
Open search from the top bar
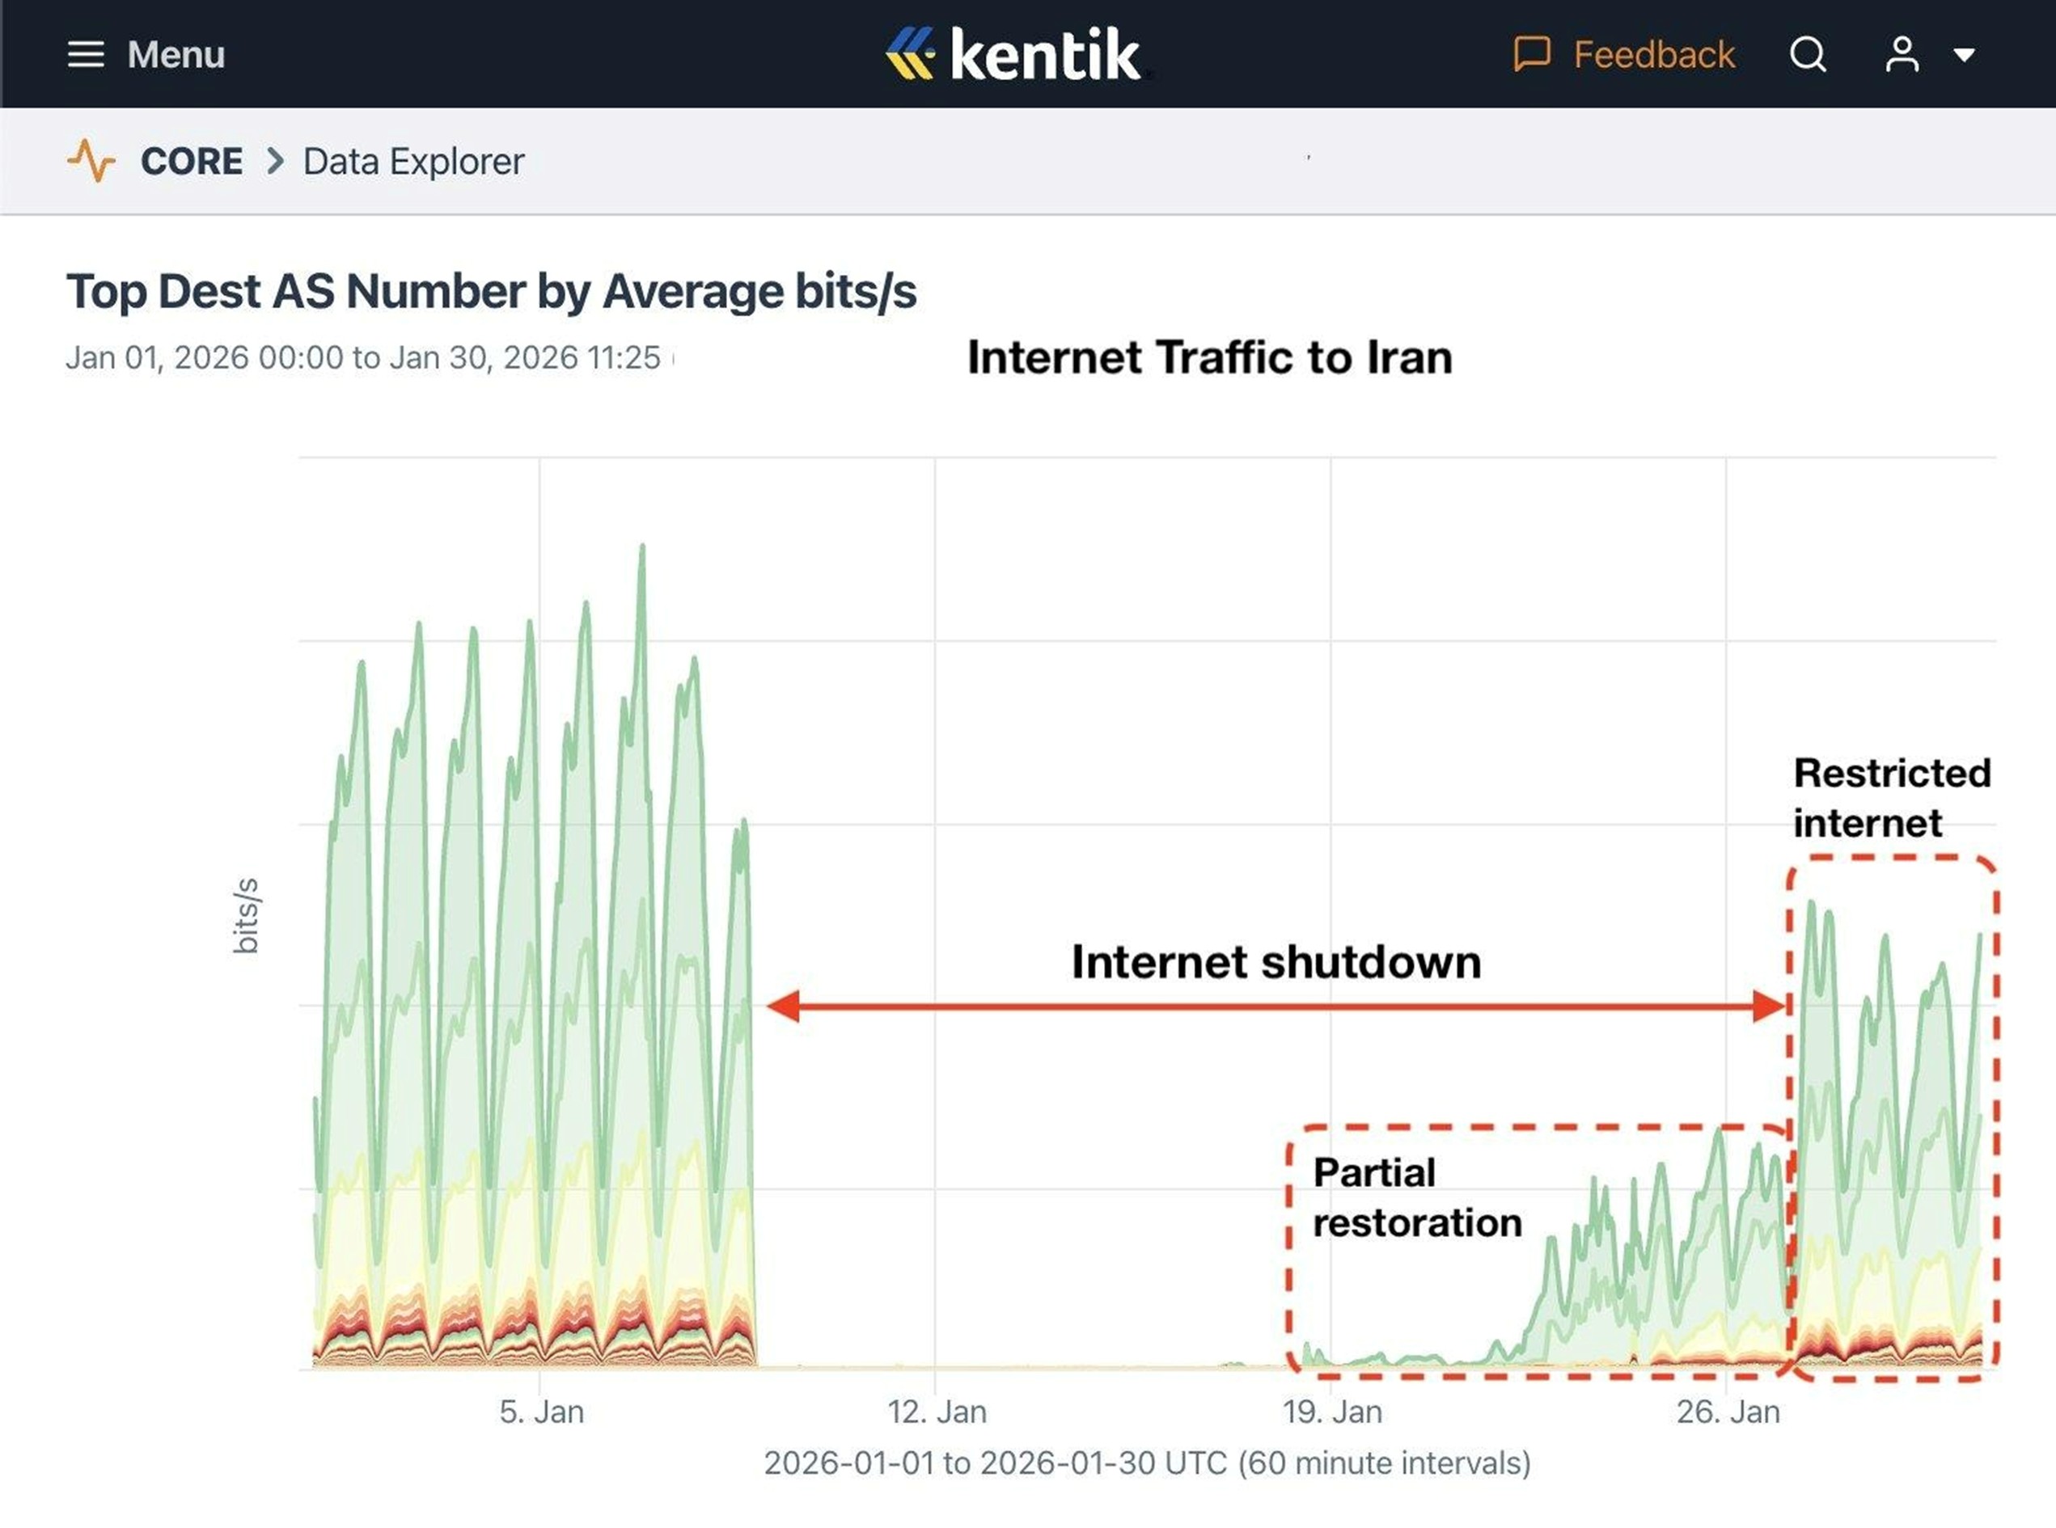[x=1807, y=53]
